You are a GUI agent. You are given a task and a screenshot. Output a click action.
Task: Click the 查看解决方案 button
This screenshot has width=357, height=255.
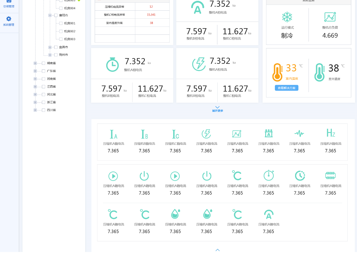pos(286,88)
